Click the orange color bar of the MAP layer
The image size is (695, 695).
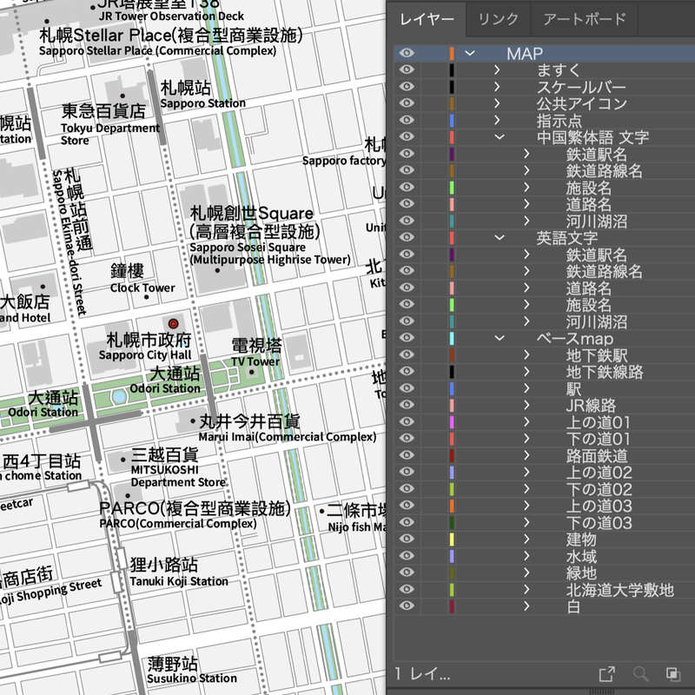(449, 53)
